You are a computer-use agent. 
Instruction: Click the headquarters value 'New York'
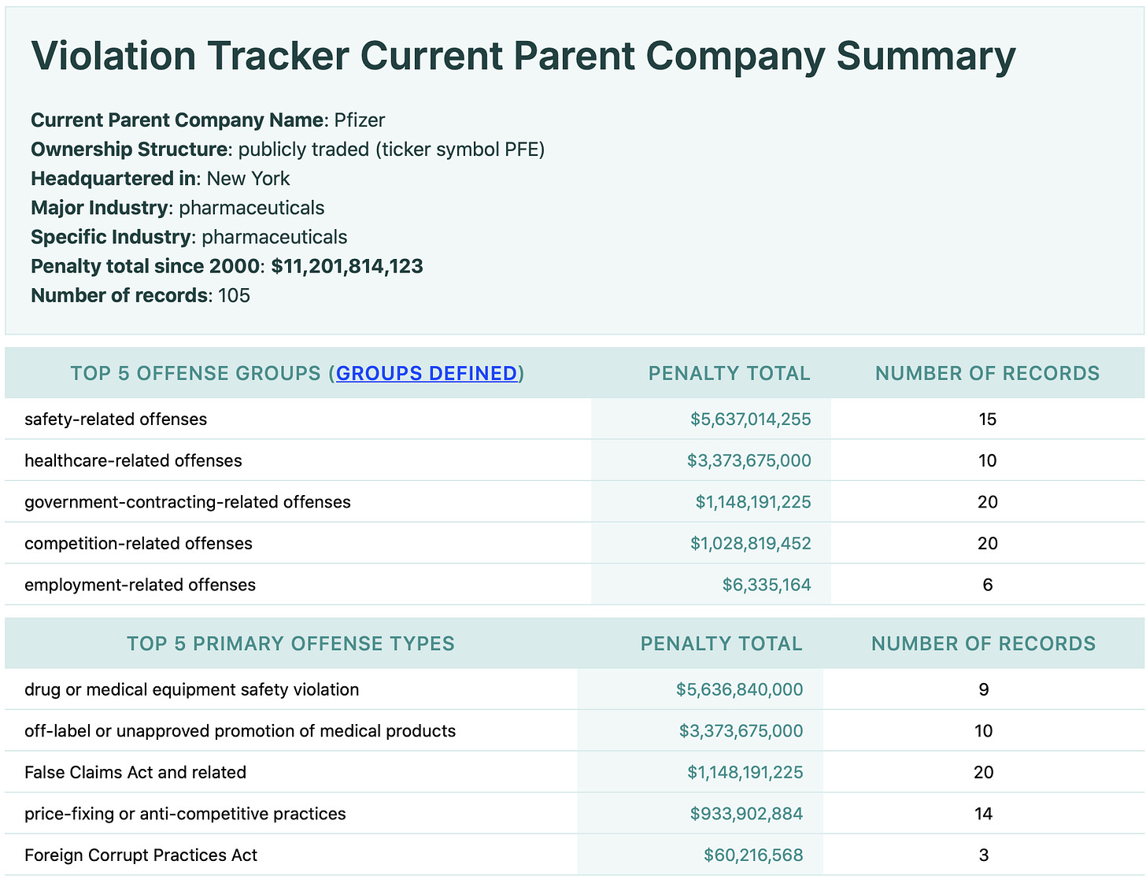tap(249, 179)
